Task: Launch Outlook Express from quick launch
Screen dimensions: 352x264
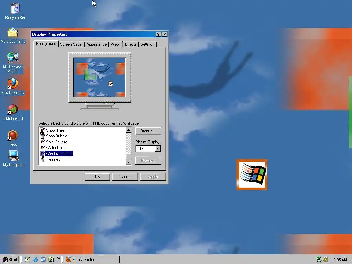Action: tap(43, 260)
